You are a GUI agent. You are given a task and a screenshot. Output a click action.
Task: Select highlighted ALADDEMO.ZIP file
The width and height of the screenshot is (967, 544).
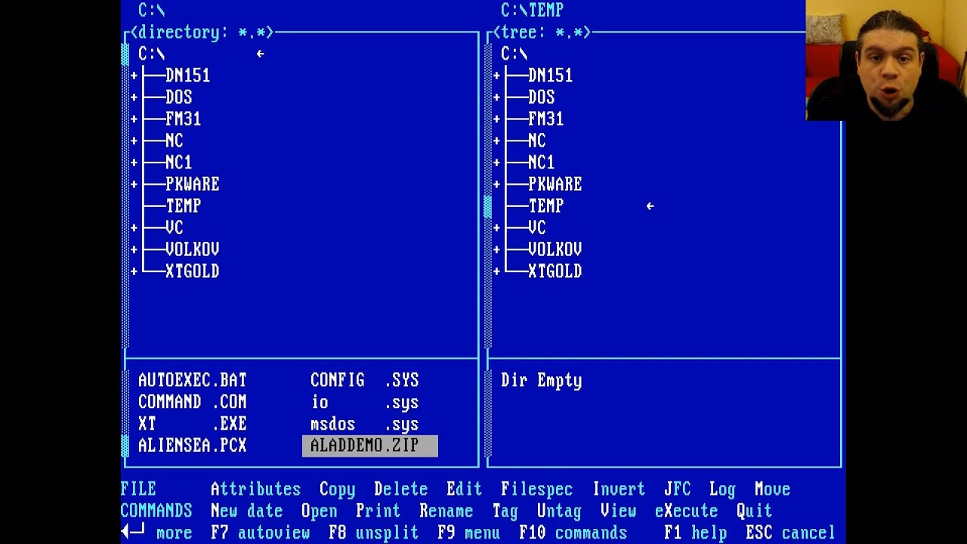tap(369, 446)
